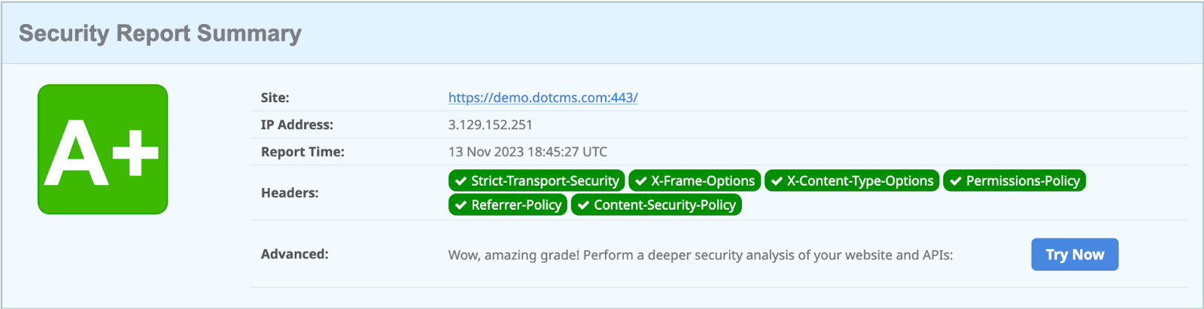This screenshot has width=1204, height=309.
Task: Select the Content-Security-Policy header badge
Action: [x=656, y=205]
